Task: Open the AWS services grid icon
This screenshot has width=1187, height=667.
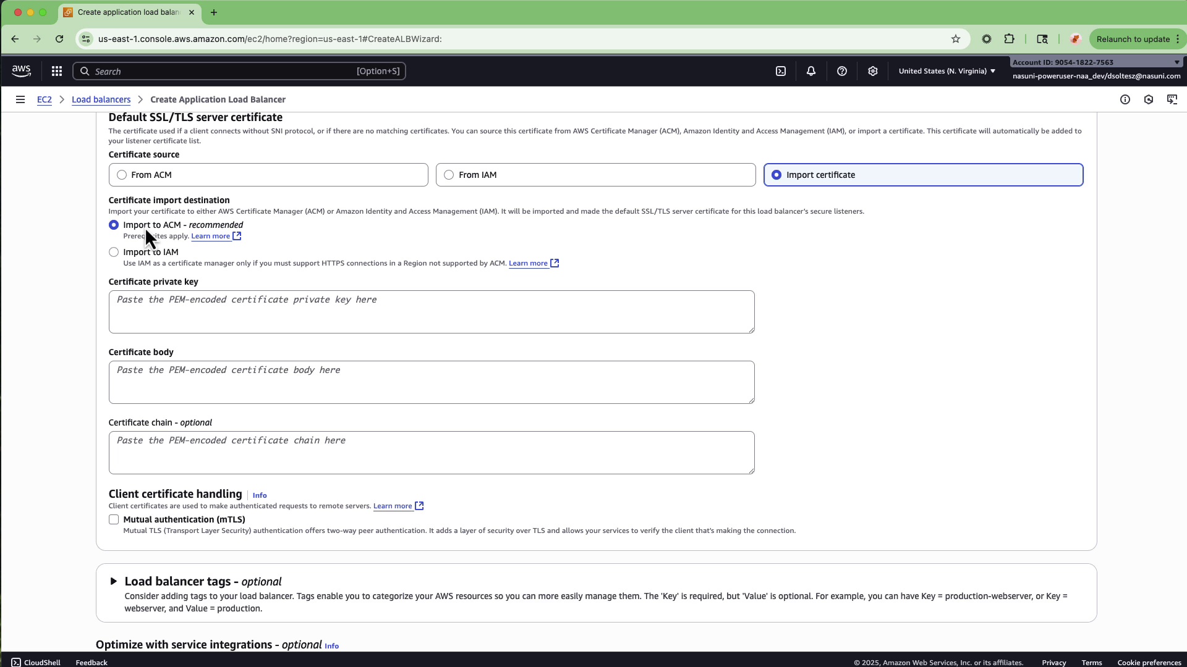Action: tap(56, 70)
